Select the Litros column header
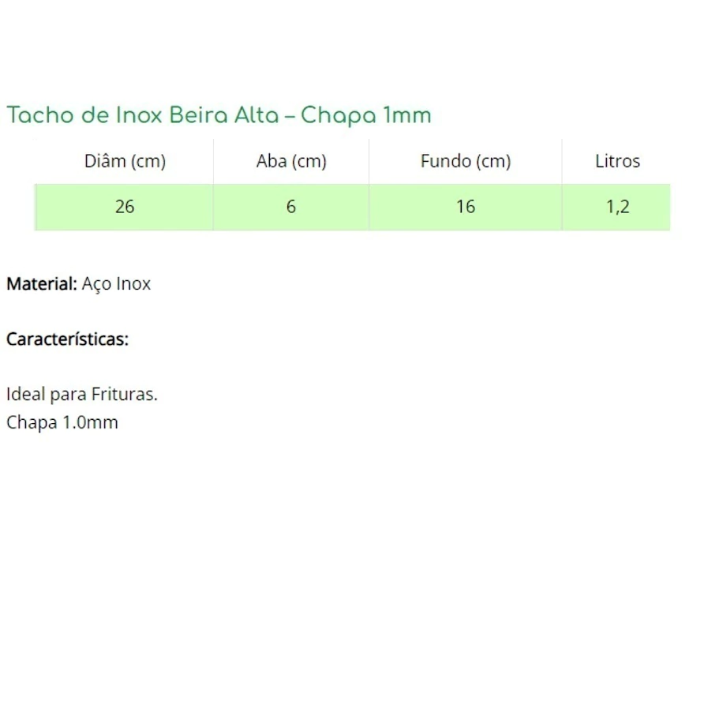The height and width of the screenshot is (708, 708). point(617,161)
